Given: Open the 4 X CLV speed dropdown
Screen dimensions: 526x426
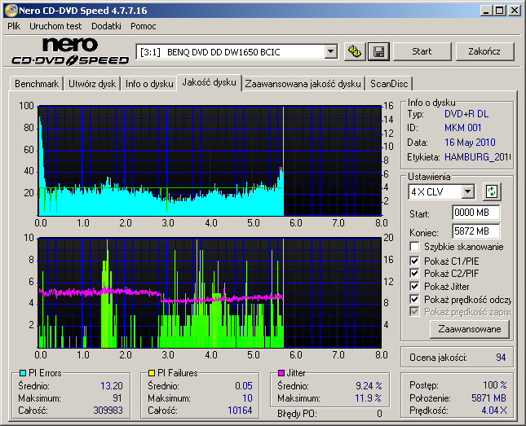Looking at the screenshot, I should (x=467, y=192).
